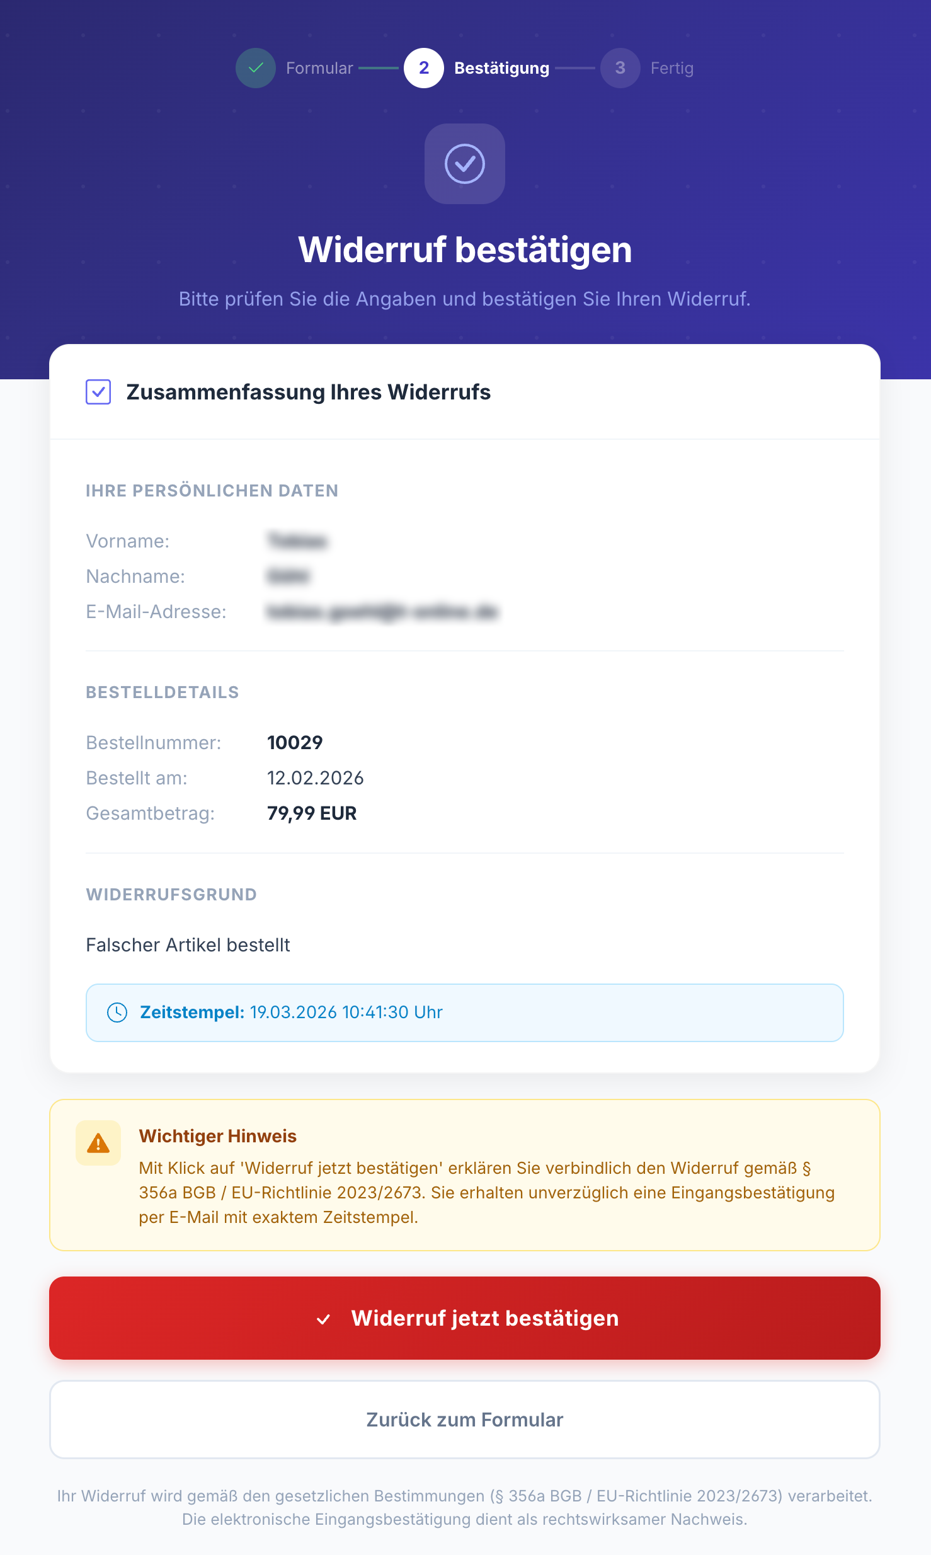The height and width of the screenshot is (1555, 931).
Task: Click the orange warning triangle icon
Action: tap(98, 1143)
